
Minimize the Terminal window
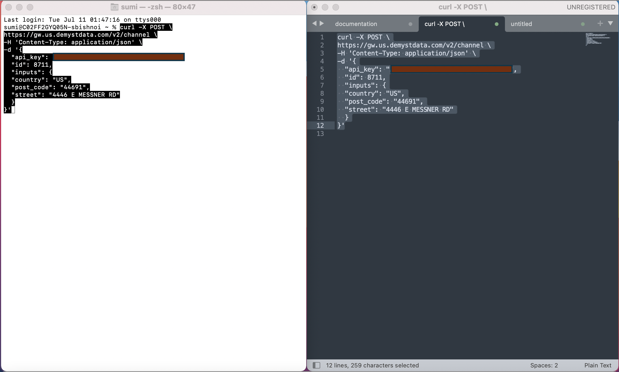tap(19, 7)
